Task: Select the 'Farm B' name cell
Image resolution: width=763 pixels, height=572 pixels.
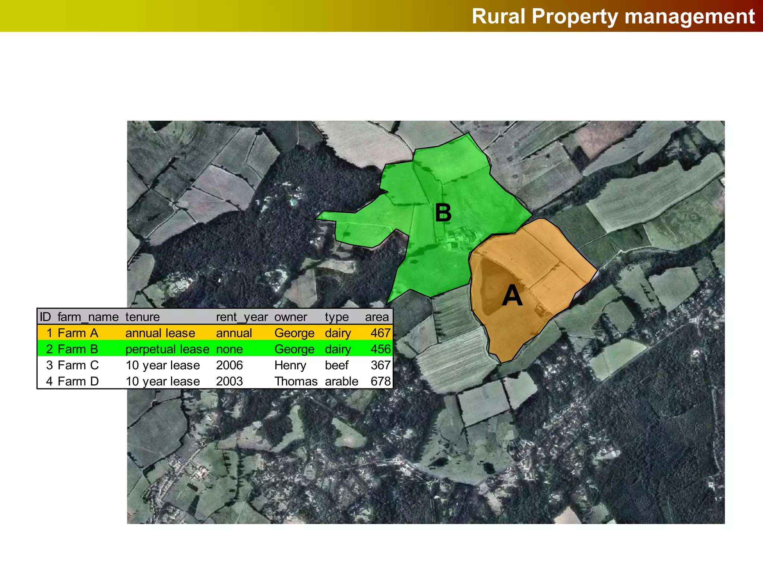Action: (78, 349)
